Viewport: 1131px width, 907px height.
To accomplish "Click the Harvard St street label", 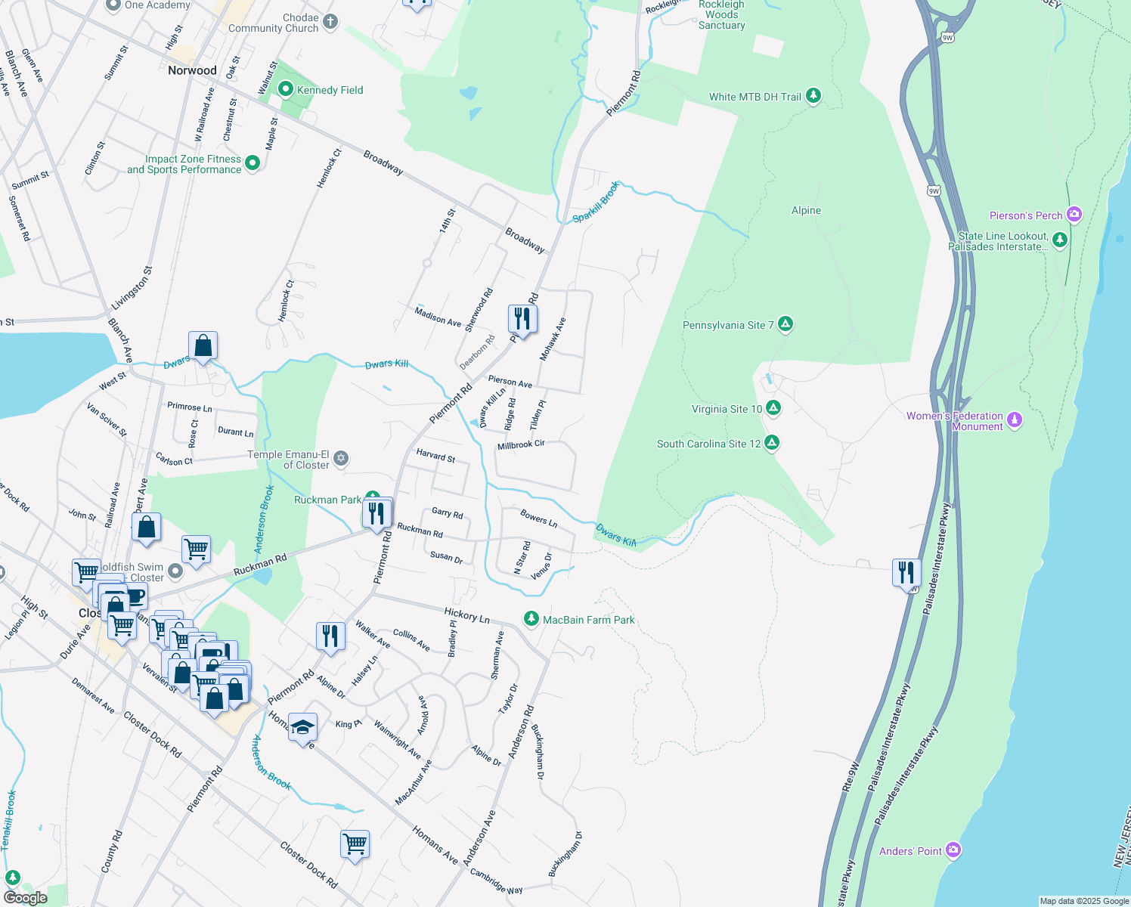I will click(x=435, y=454).
